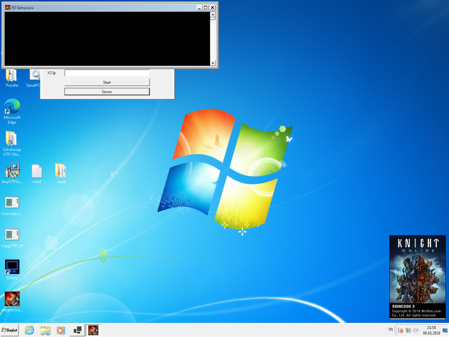The height and width of the screenshot is (337, 449).
Task: Open the AnyOTPSe... installer icon
Action: click(x=12, y=173)
